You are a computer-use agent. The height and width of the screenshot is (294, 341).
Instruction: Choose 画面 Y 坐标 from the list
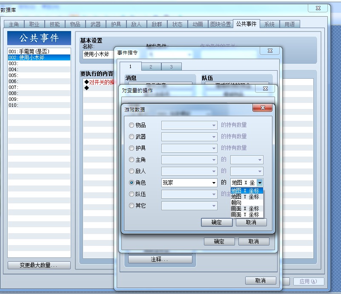pos(247,215)
